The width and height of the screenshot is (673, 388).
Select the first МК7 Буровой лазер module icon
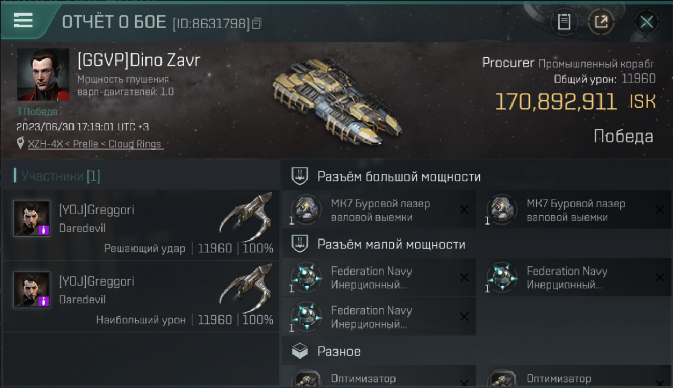(306, 210)
